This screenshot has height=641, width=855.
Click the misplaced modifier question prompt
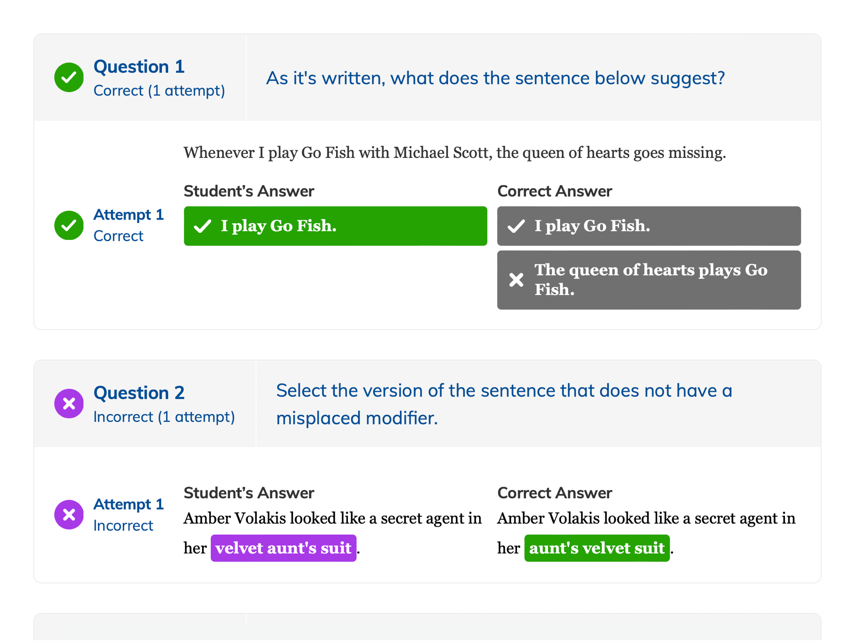[x=504, y=404]
